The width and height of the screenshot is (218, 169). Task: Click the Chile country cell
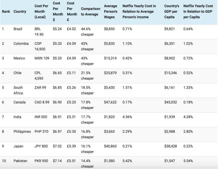[x=17, y=73]
